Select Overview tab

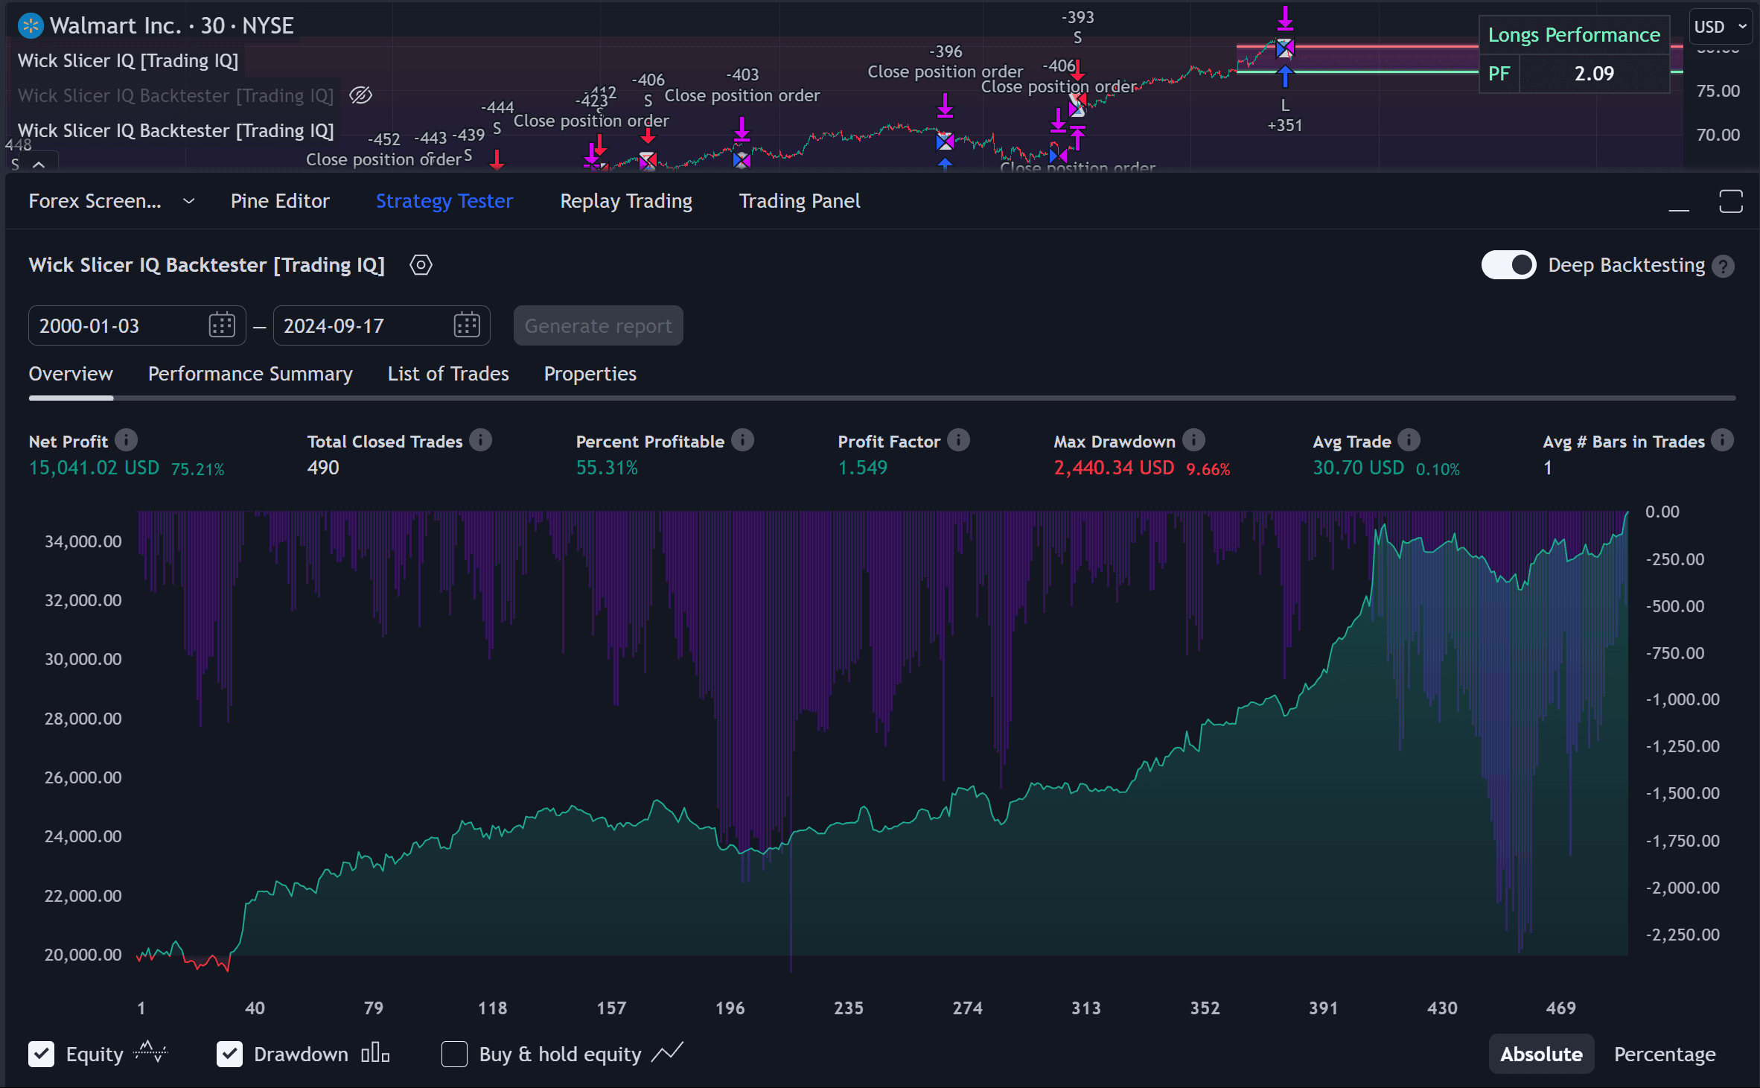point(71,374)
